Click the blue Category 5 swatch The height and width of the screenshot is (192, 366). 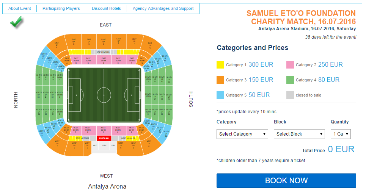(x=220, y=95)
